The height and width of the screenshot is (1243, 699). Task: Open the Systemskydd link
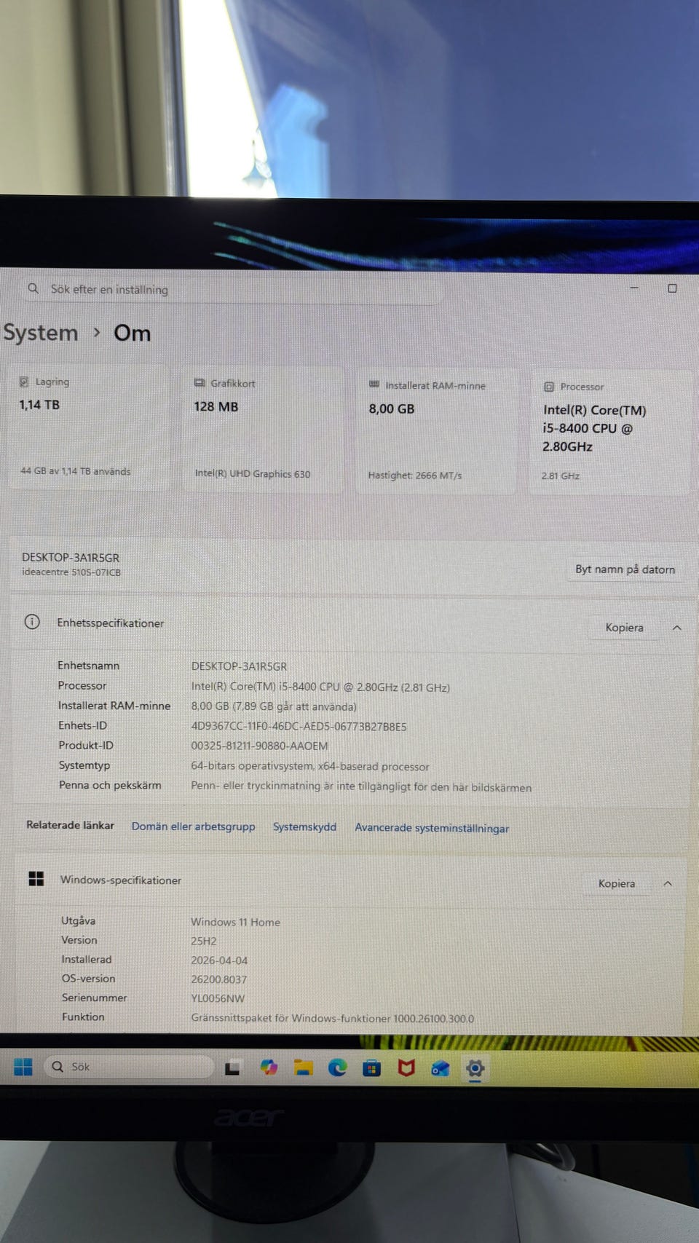tap(304, 827)
